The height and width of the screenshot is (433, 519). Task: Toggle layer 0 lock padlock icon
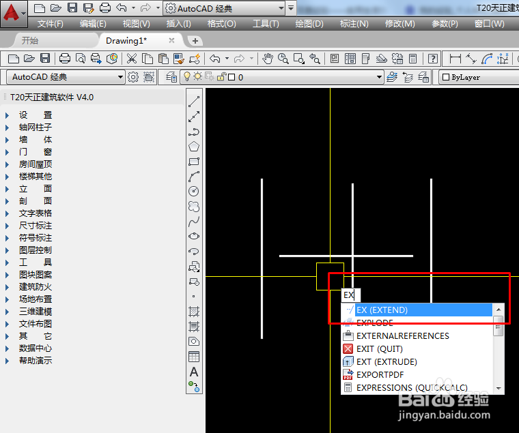tap(221, 76)
